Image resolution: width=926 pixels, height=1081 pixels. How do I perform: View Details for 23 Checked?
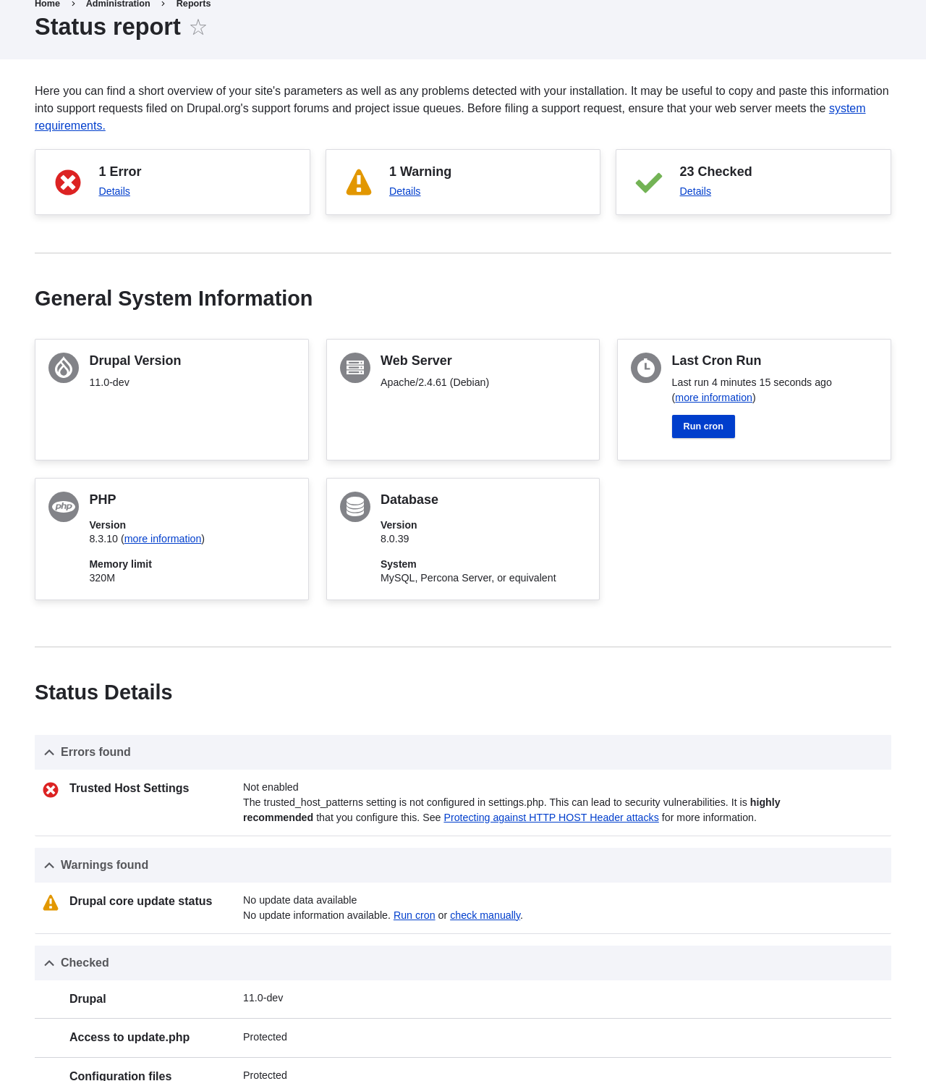coord(695,191)
